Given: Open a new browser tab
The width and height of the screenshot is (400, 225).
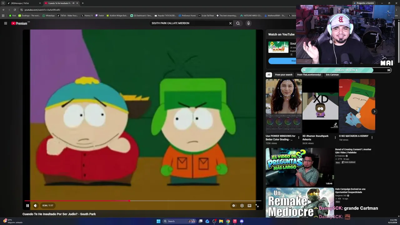Looking at the screenshot, I should (83, 3).
